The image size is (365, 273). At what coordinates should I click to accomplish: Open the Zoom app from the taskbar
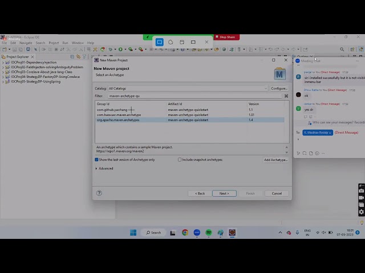[197, 233]
